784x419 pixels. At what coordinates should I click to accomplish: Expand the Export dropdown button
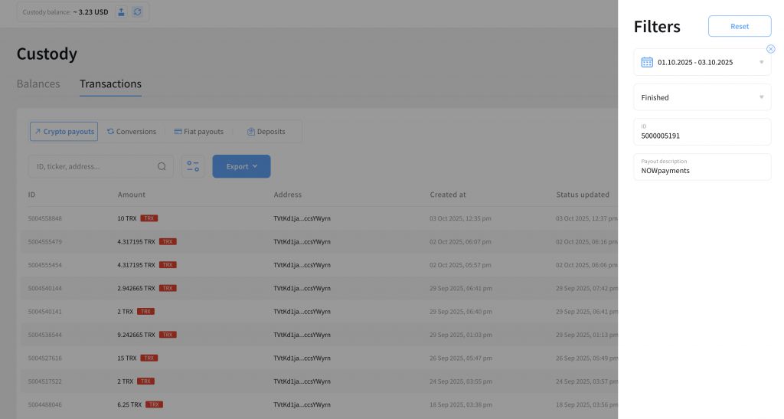[241, 166]
